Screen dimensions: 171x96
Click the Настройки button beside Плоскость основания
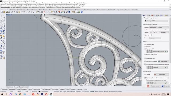click(x=163, y=61)
